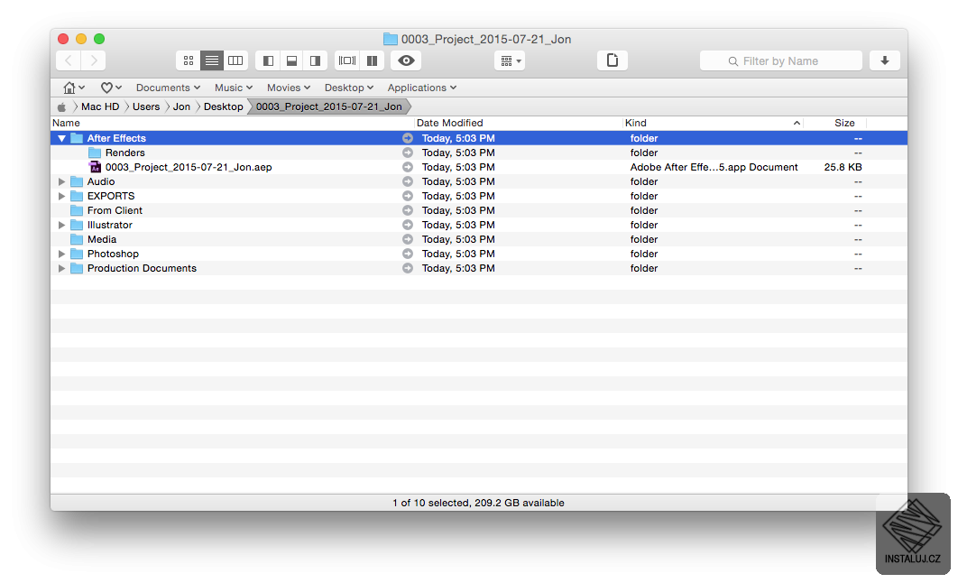This screenshot has width=958, height=583.
Task: Click arrow icon in Media row
Action: (x=408, y=239)
